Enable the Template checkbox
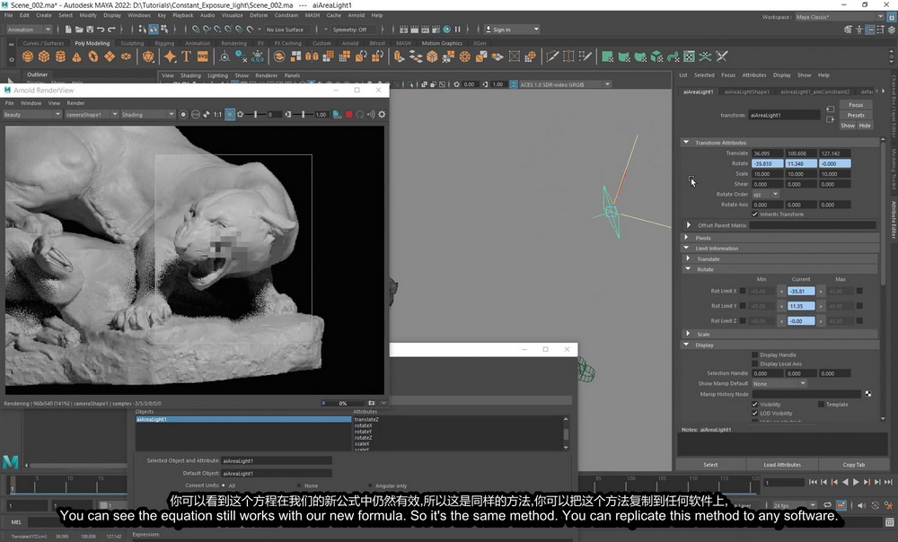This screenshot has height=542, width=898. click(822, 404)
